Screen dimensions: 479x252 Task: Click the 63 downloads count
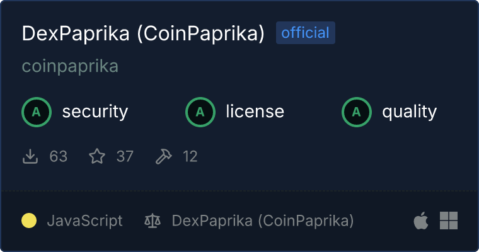point(59,156)
